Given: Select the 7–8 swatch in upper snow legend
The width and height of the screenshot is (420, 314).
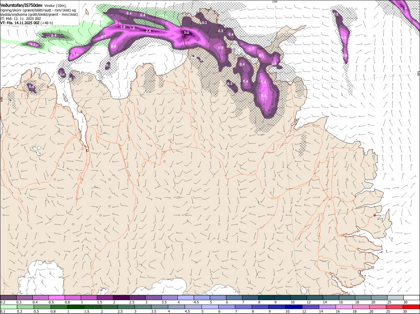Looking at the screenshot, I should click(x=250, y=297).
